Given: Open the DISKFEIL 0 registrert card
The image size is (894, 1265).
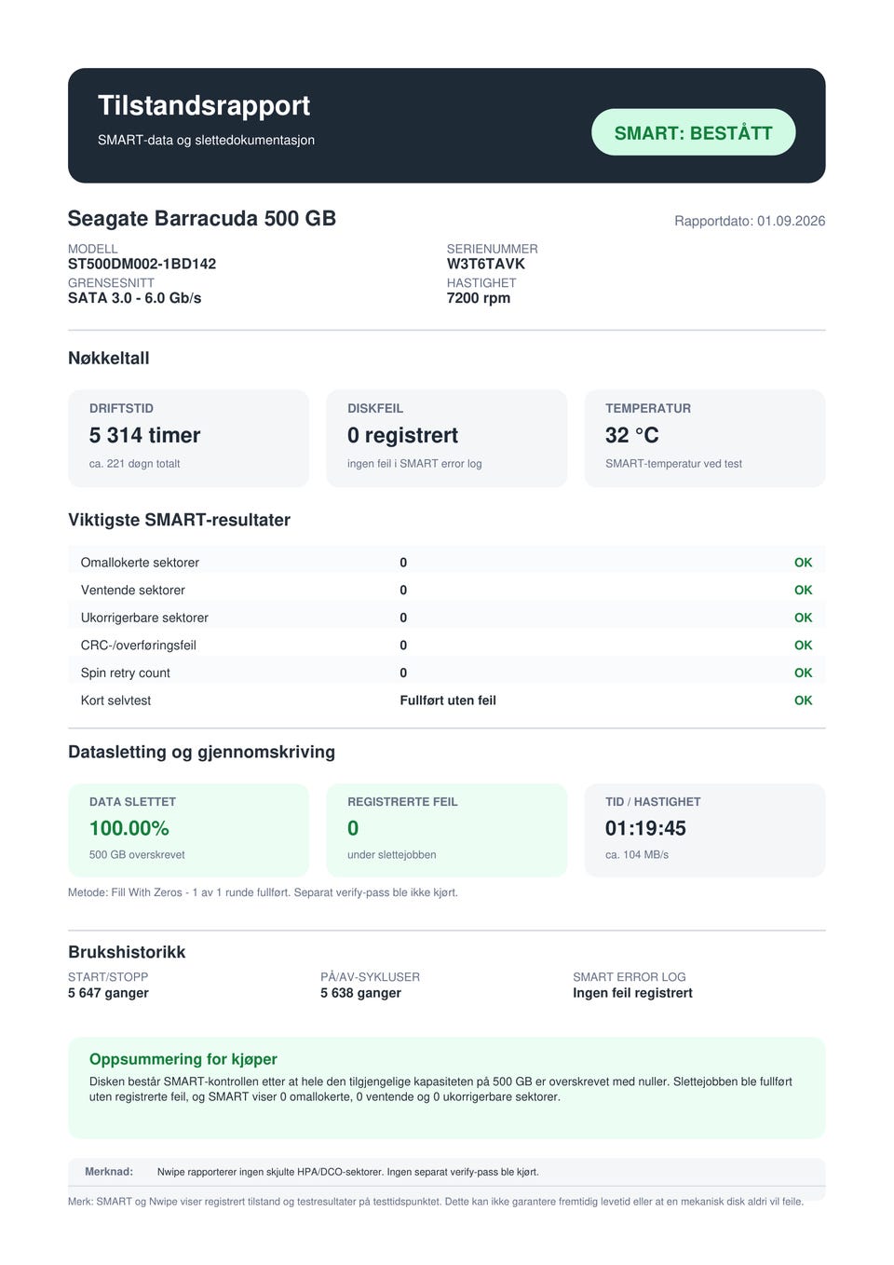Looking at the screenshot, I should [446, 438].
